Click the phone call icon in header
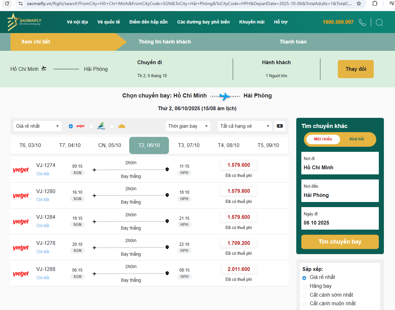The width and height of the screenshot is (395, 310). (x=362, y=22)
